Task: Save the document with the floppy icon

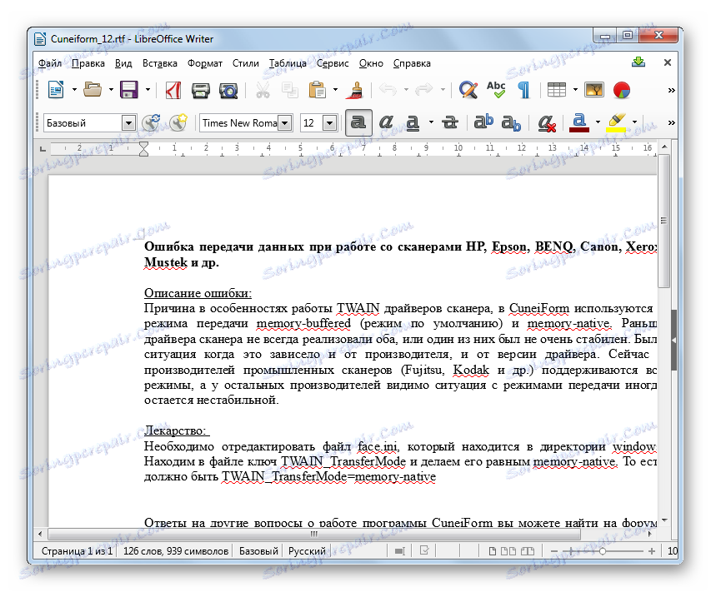Action: (129, 90)
